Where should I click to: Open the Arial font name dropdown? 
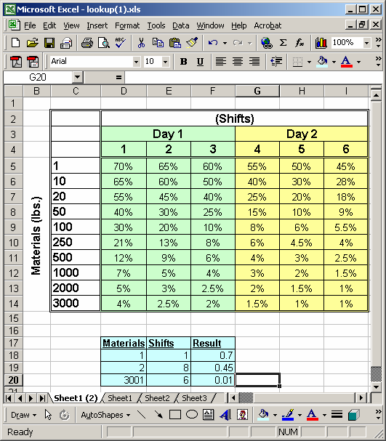pos(137,62)
